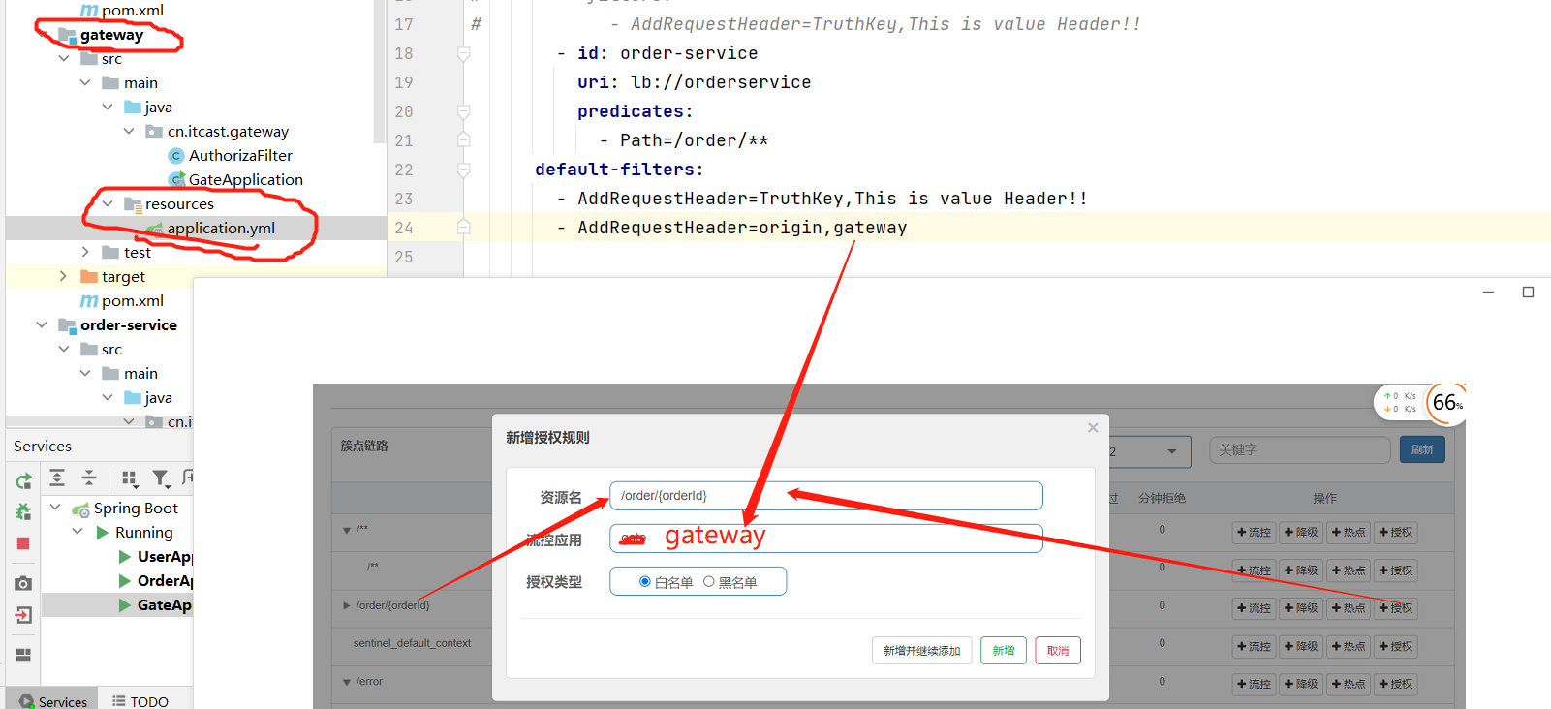The width and height of the screenshot is (1551, 709).
Task: Click the 关键字 search field
Action: click(1300, 450)
